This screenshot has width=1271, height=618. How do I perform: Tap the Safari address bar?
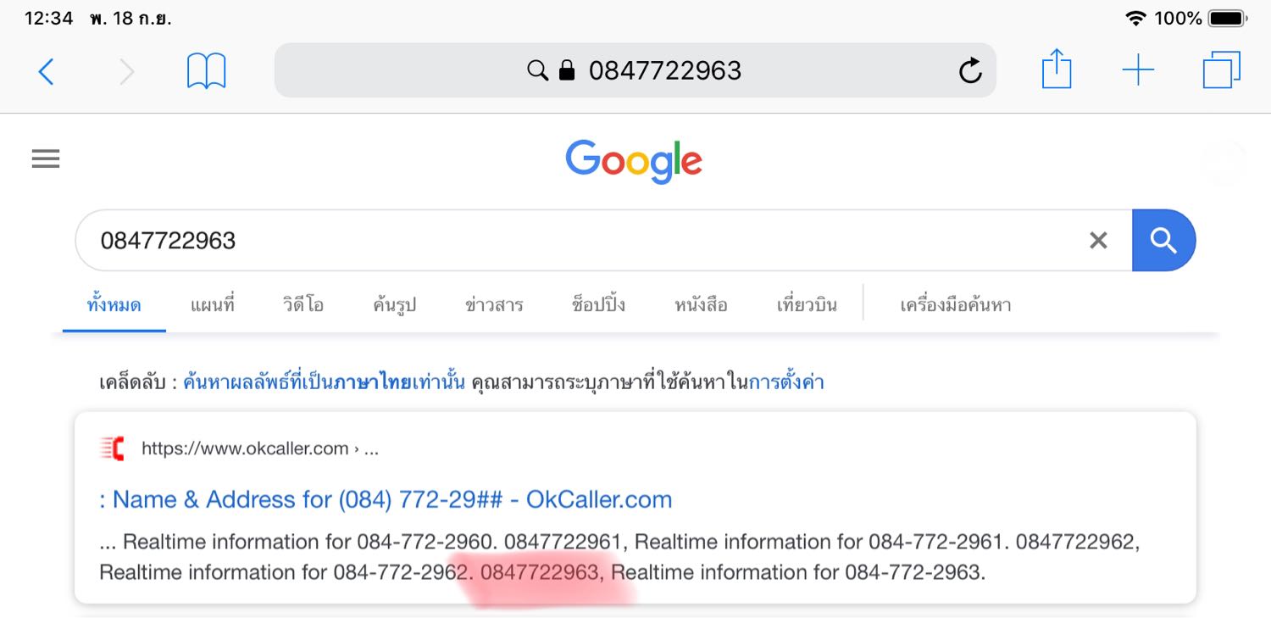tap(635, 70)
